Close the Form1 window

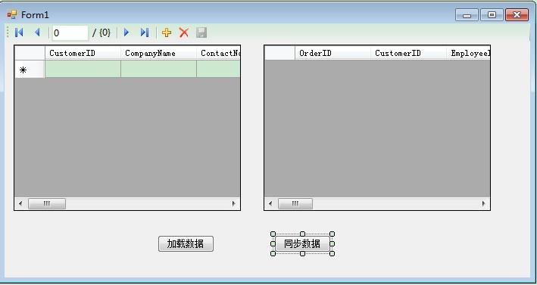(517, 15)
